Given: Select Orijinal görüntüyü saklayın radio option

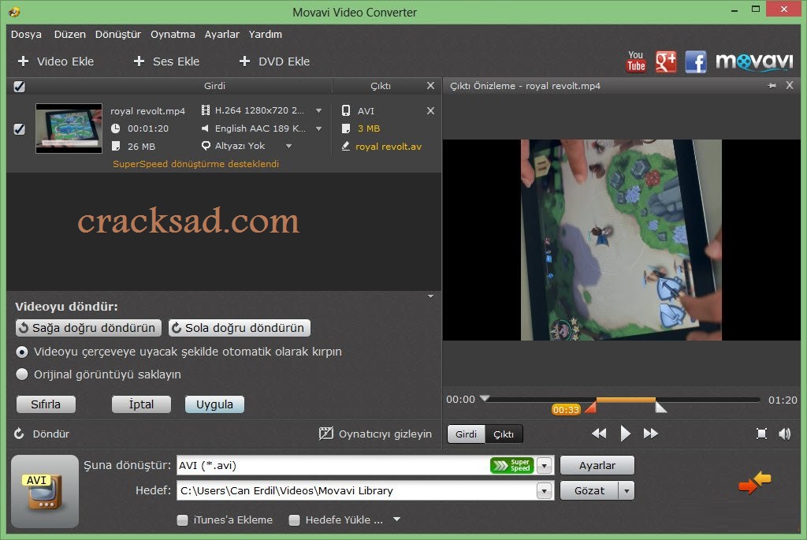Looking at the screenshot, I should tap(22, 374).
